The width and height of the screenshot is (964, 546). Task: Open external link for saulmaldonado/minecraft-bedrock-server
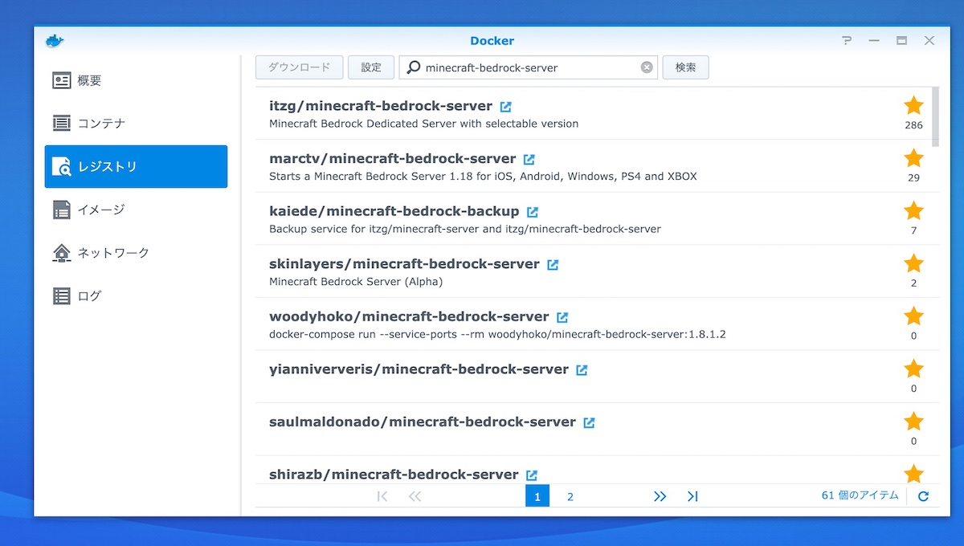[589, 422]
